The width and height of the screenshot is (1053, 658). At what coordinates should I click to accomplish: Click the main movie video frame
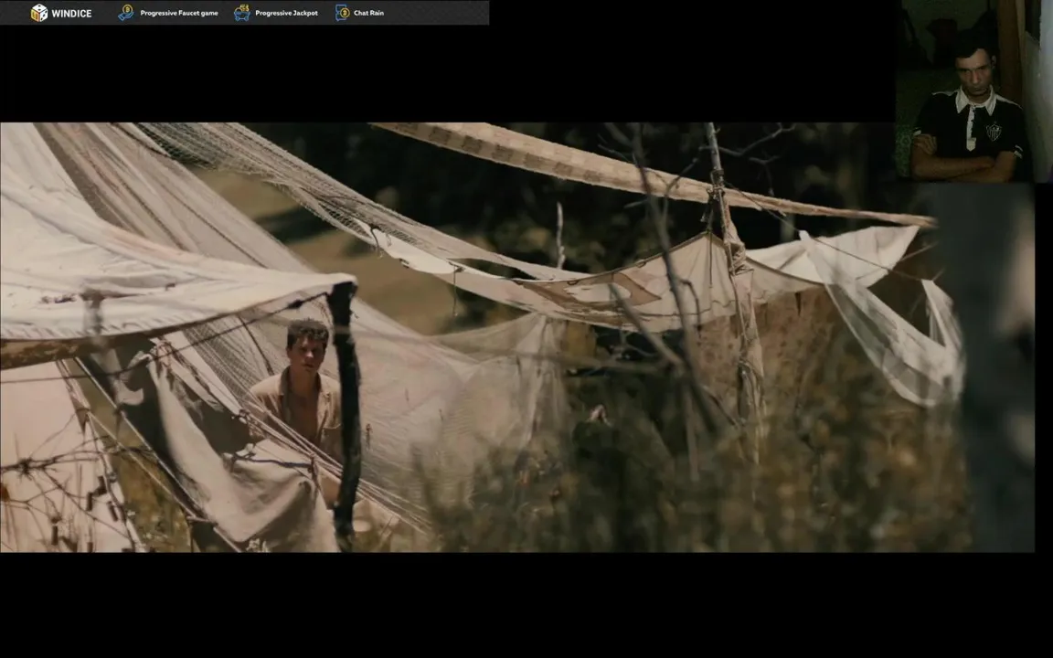coord(517,337)
